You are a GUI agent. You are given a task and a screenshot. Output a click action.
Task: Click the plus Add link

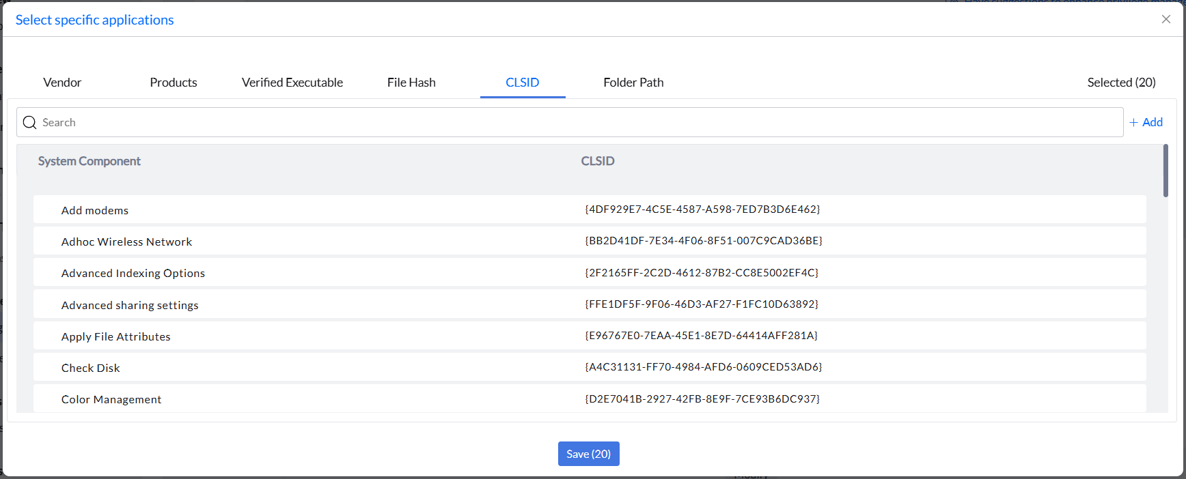1146,122
